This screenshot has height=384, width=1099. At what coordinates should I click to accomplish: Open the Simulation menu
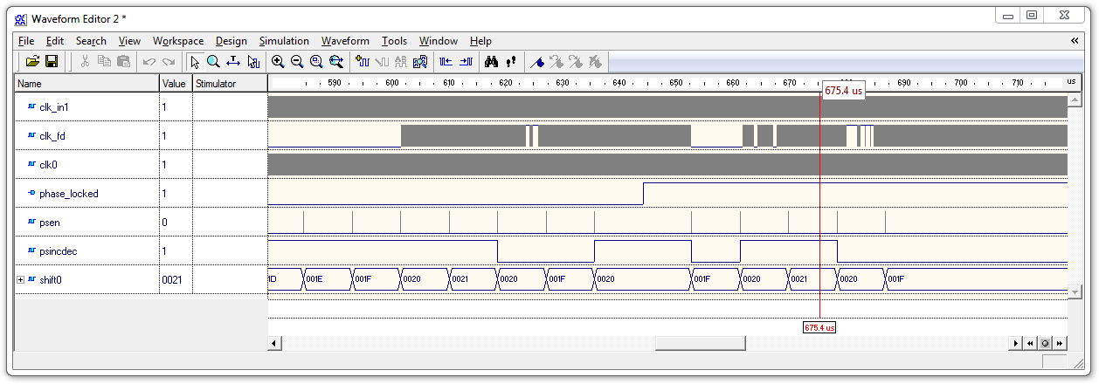click(x=284, y=41)
